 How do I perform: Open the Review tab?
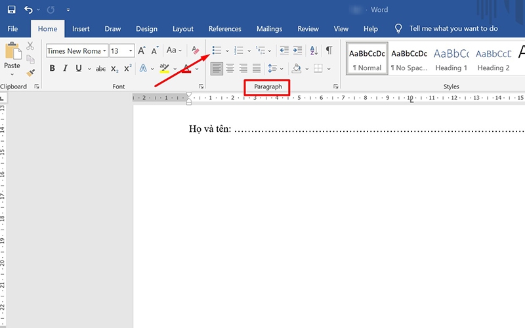pyautogui.click(x=308, y=29)
